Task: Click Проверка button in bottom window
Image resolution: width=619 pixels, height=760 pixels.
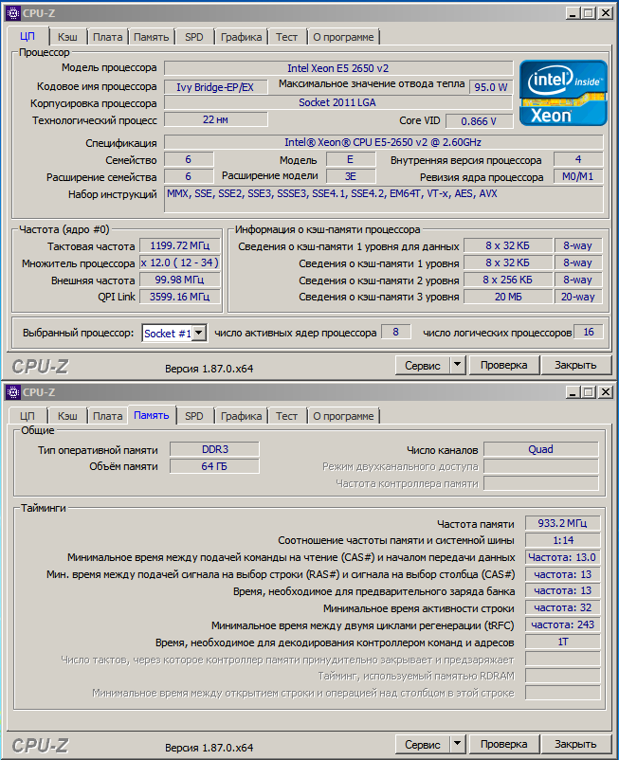Action: pyautogui.click(x=504, y=745)
